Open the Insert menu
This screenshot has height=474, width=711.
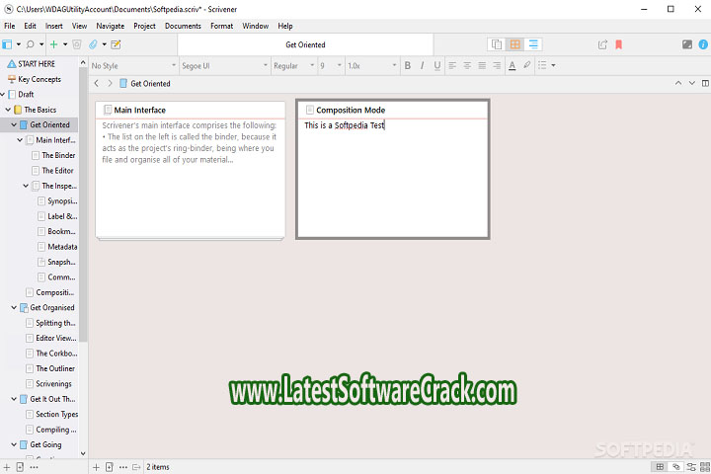coord(54,26)
